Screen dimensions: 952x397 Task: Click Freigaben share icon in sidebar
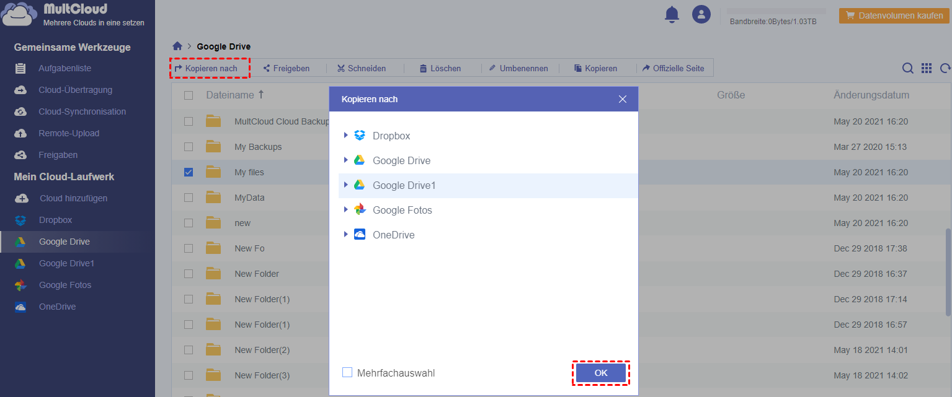tap(20, 155)
